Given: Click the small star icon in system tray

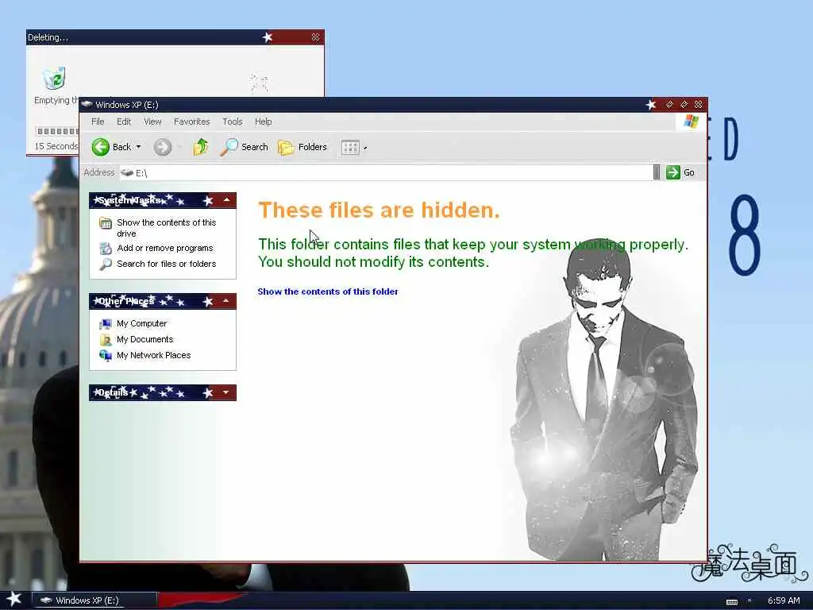Looking at the screenshot, I should pos(749,600).
